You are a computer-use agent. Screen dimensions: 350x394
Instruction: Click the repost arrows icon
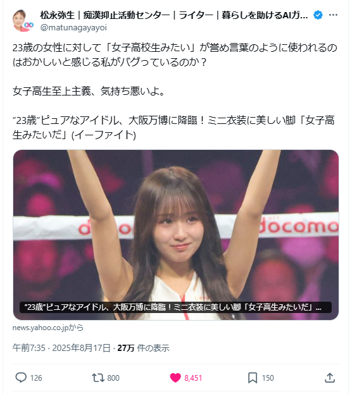tap(98, 378)
